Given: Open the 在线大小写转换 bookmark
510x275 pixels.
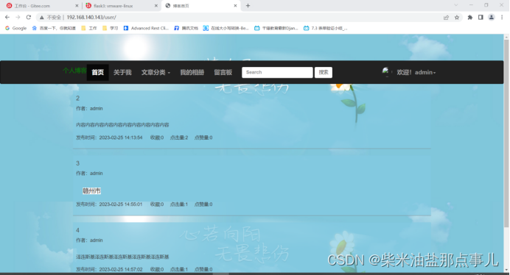Looking at the screenshot, I should (x=226, y=28).
